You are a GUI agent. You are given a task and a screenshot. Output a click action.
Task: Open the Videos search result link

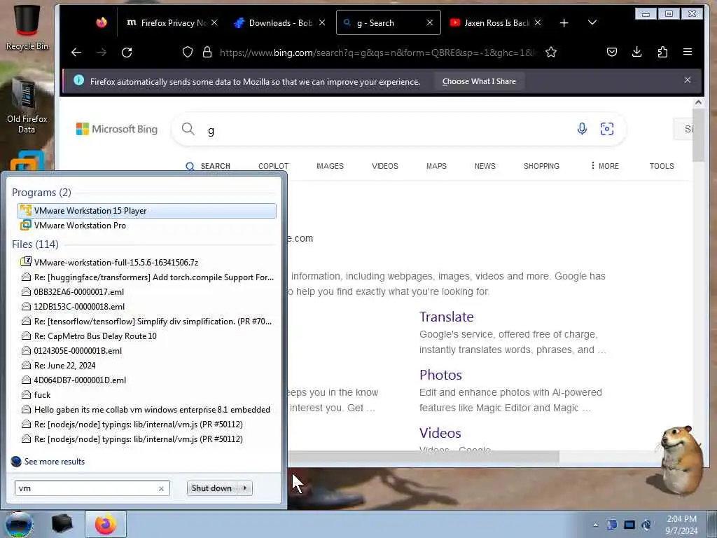pyautogui.click(x=440, y=433)
